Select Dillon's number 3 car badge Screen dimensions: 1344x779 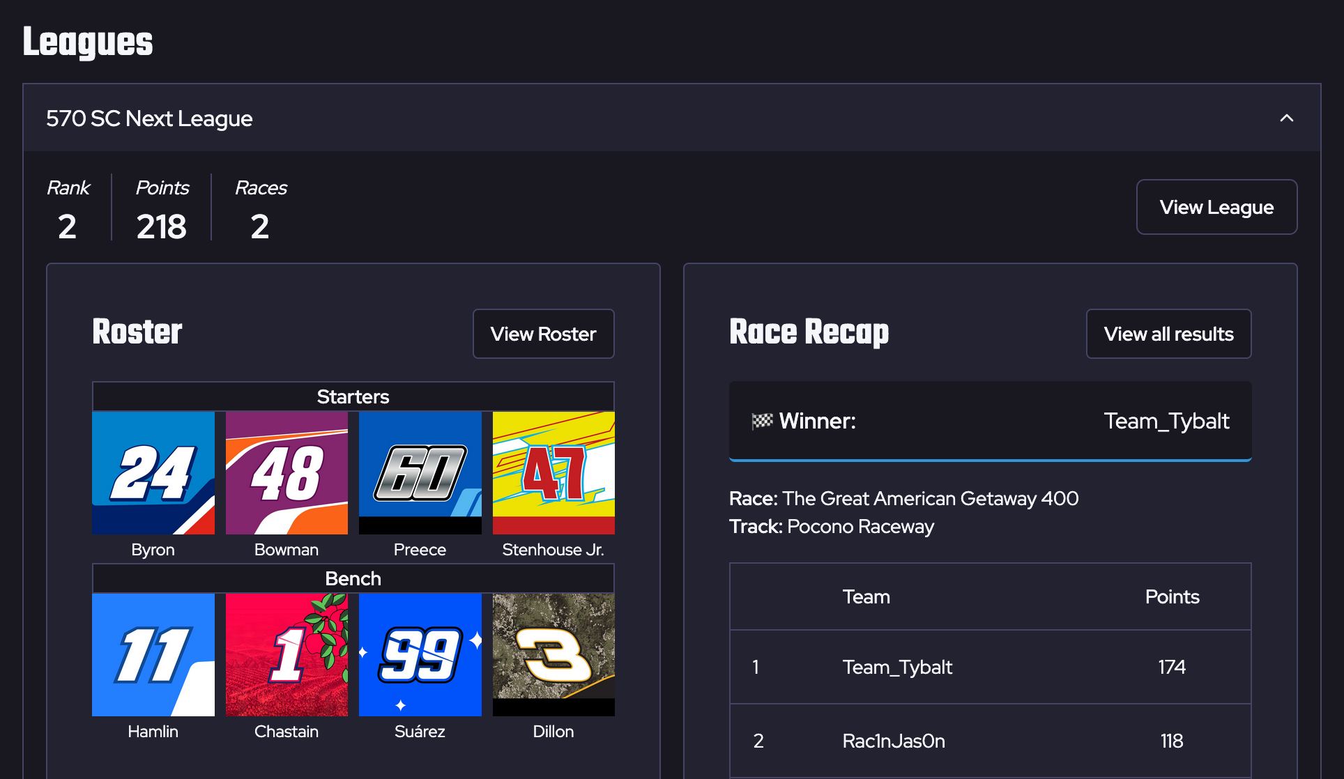click(553, 655)
